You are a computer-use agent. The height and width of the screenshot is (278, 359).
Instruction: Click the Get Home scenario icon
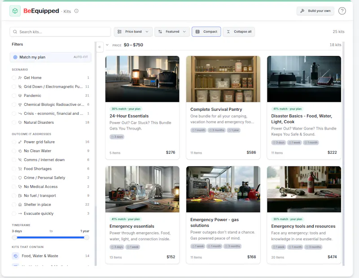(x=20, y=78)
